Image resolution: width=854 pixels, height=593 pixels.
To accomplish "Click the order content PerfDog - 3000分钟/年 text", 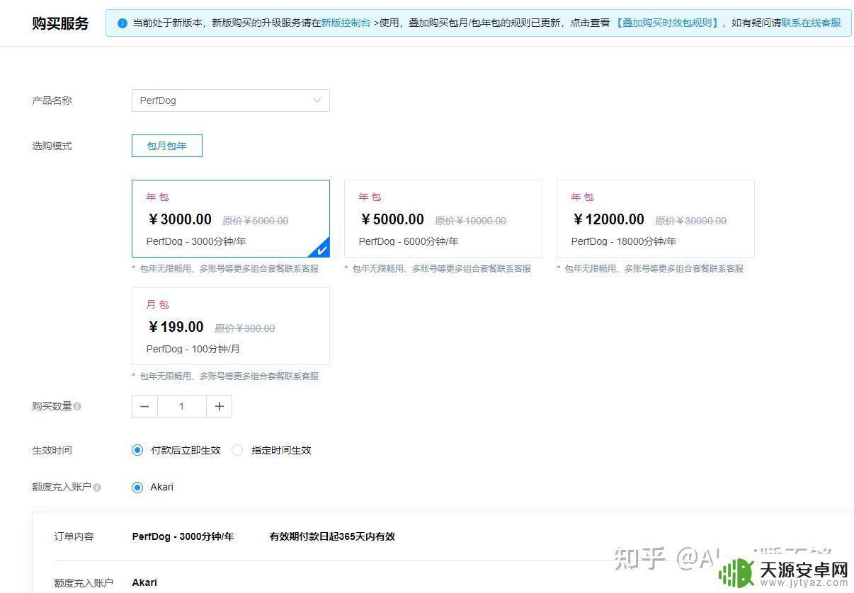I will tap(183, 536).
